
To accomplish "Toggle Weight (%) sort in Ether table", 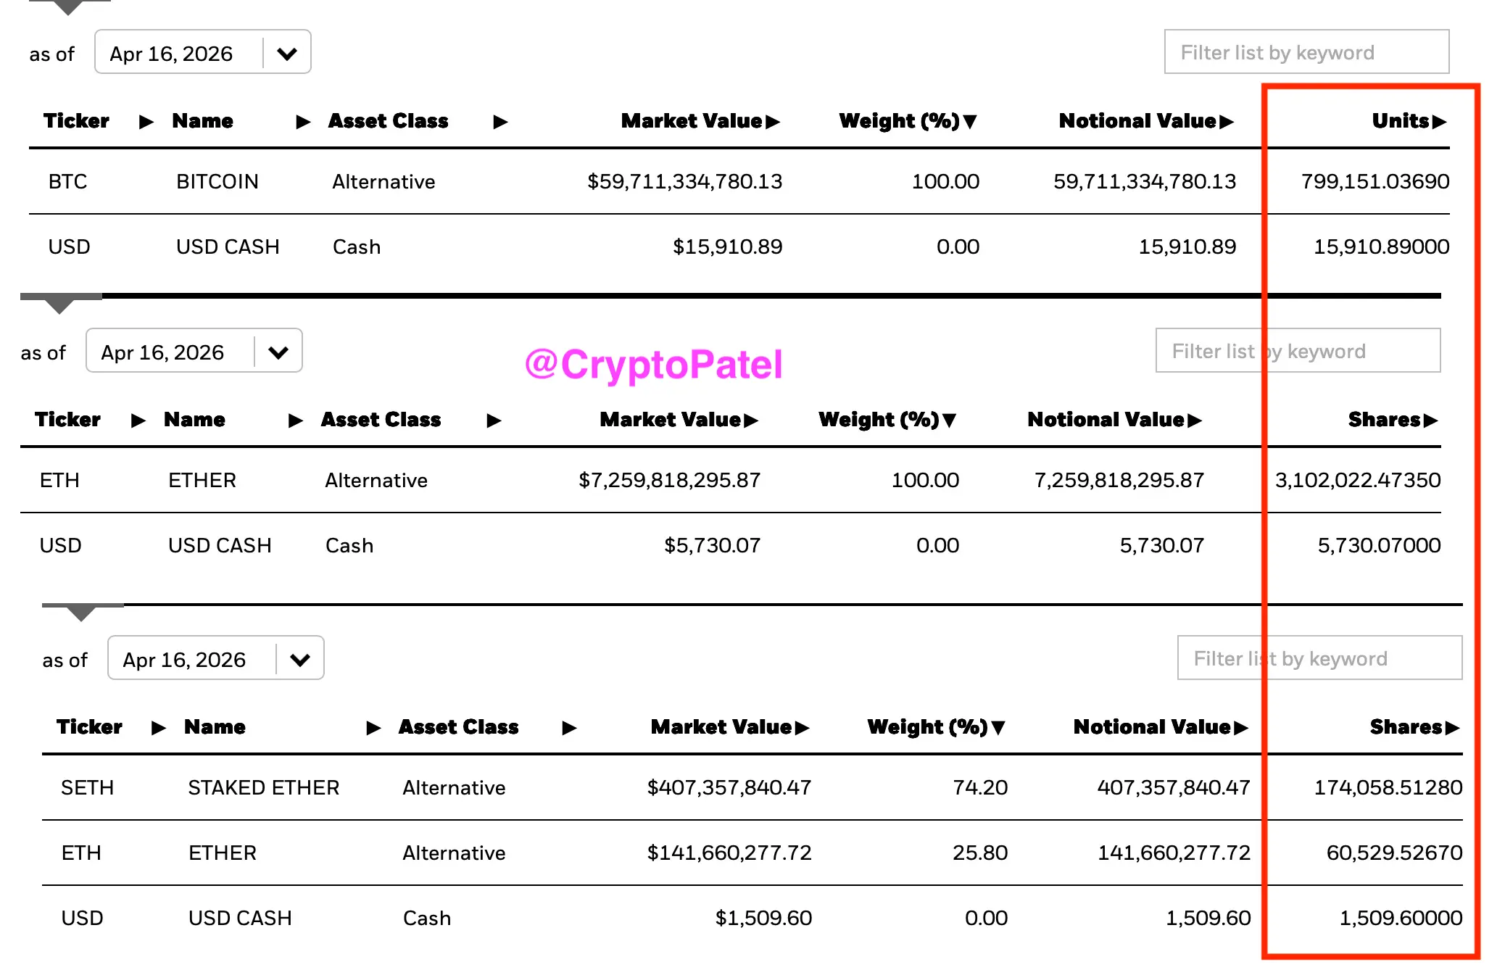I will pos(887,420).
